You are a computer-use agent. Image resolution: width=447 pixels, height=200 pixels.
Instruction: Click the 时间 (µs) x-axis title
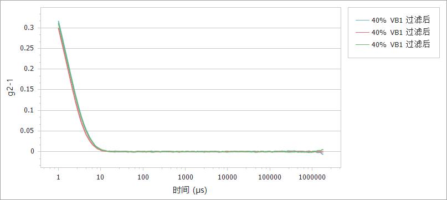[x=189, y=190]
